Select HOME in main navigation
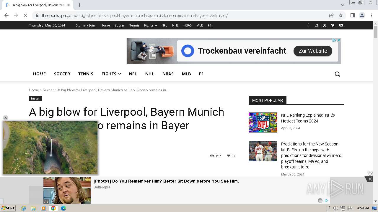This screenshot has width=378, height=212. [x=39, y=74]
